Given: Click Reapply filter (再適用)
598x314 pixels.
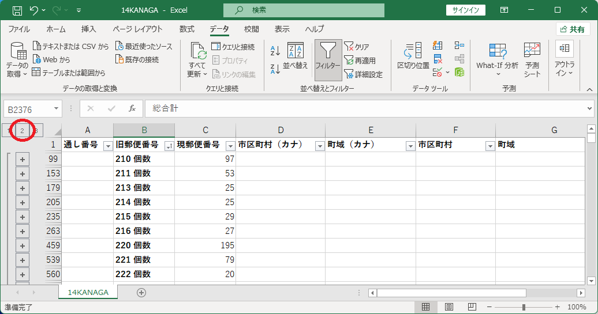Looking at the screenshot, I should click(x=360, y=60).
